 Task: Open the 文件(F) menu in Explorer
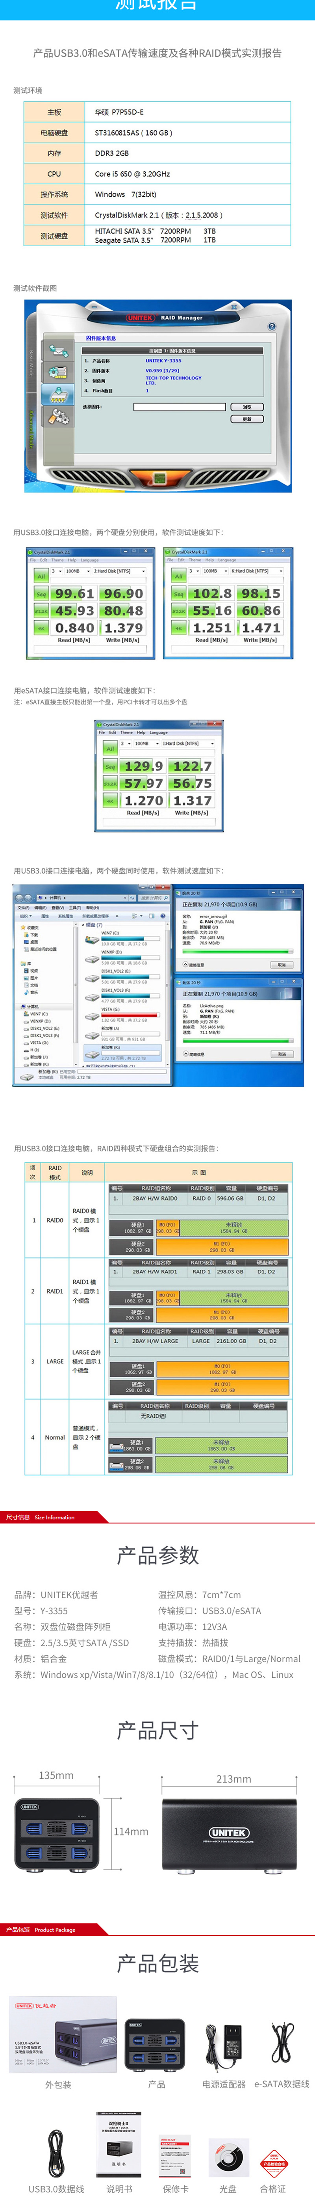[23, 907]
